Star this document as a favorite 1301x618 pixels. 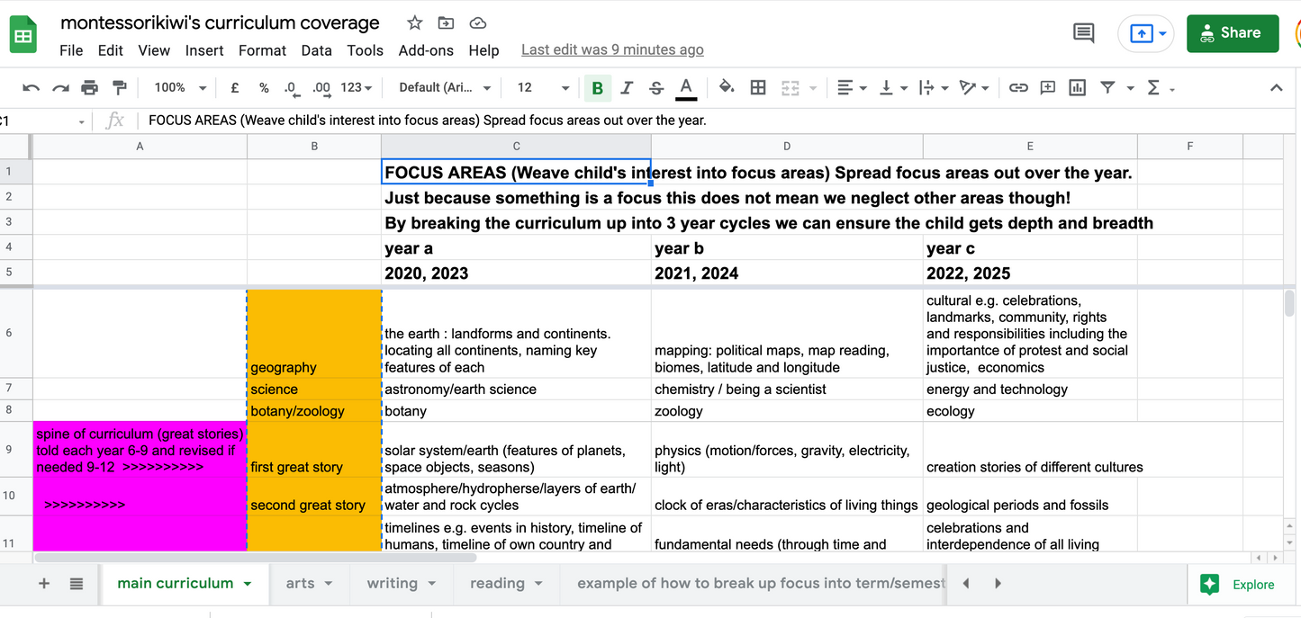click(414, 23)
